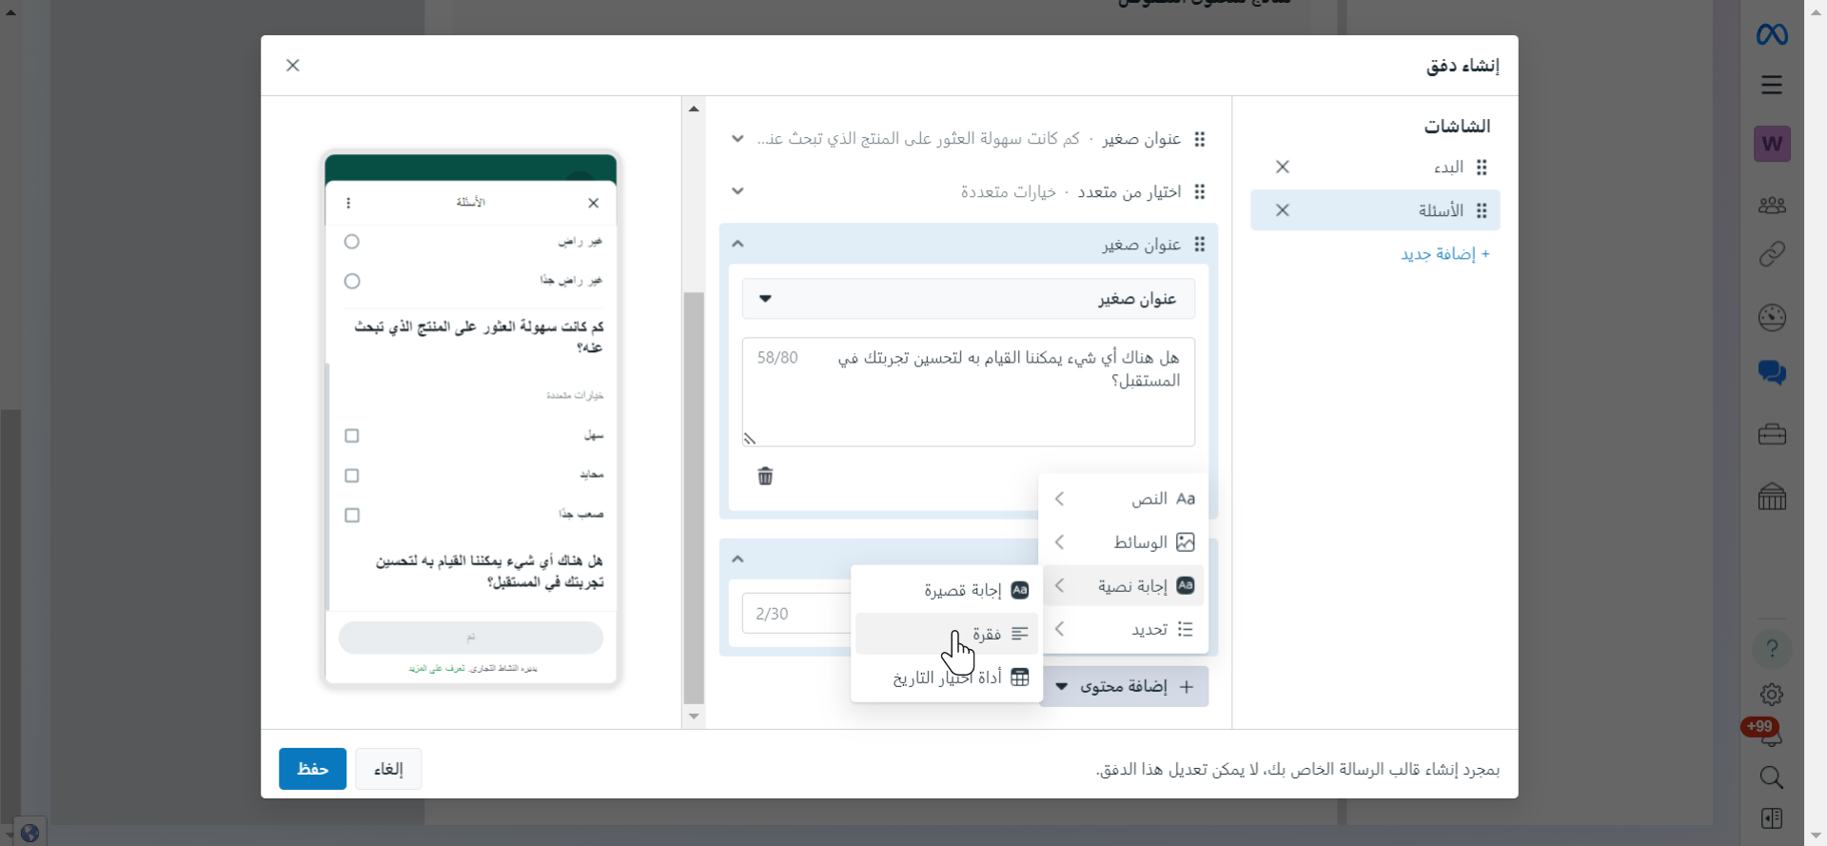Collapse the expanded عنوان صغير section

click(737, 245)
